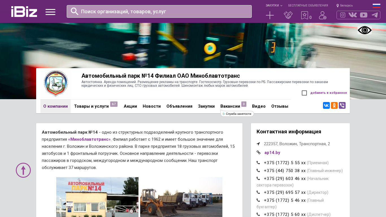Image resolution: width=386 pixels, height=217 pixels.
Task: Open the Новости tab
Action: (x=152, y=106)
